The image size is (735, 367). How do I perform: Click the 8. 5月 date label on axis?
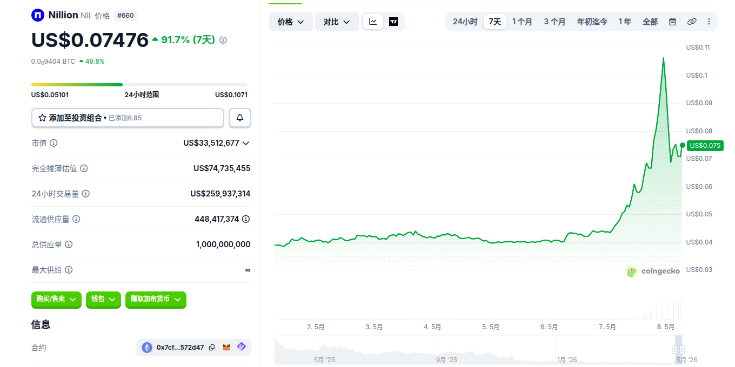(666, 327)
